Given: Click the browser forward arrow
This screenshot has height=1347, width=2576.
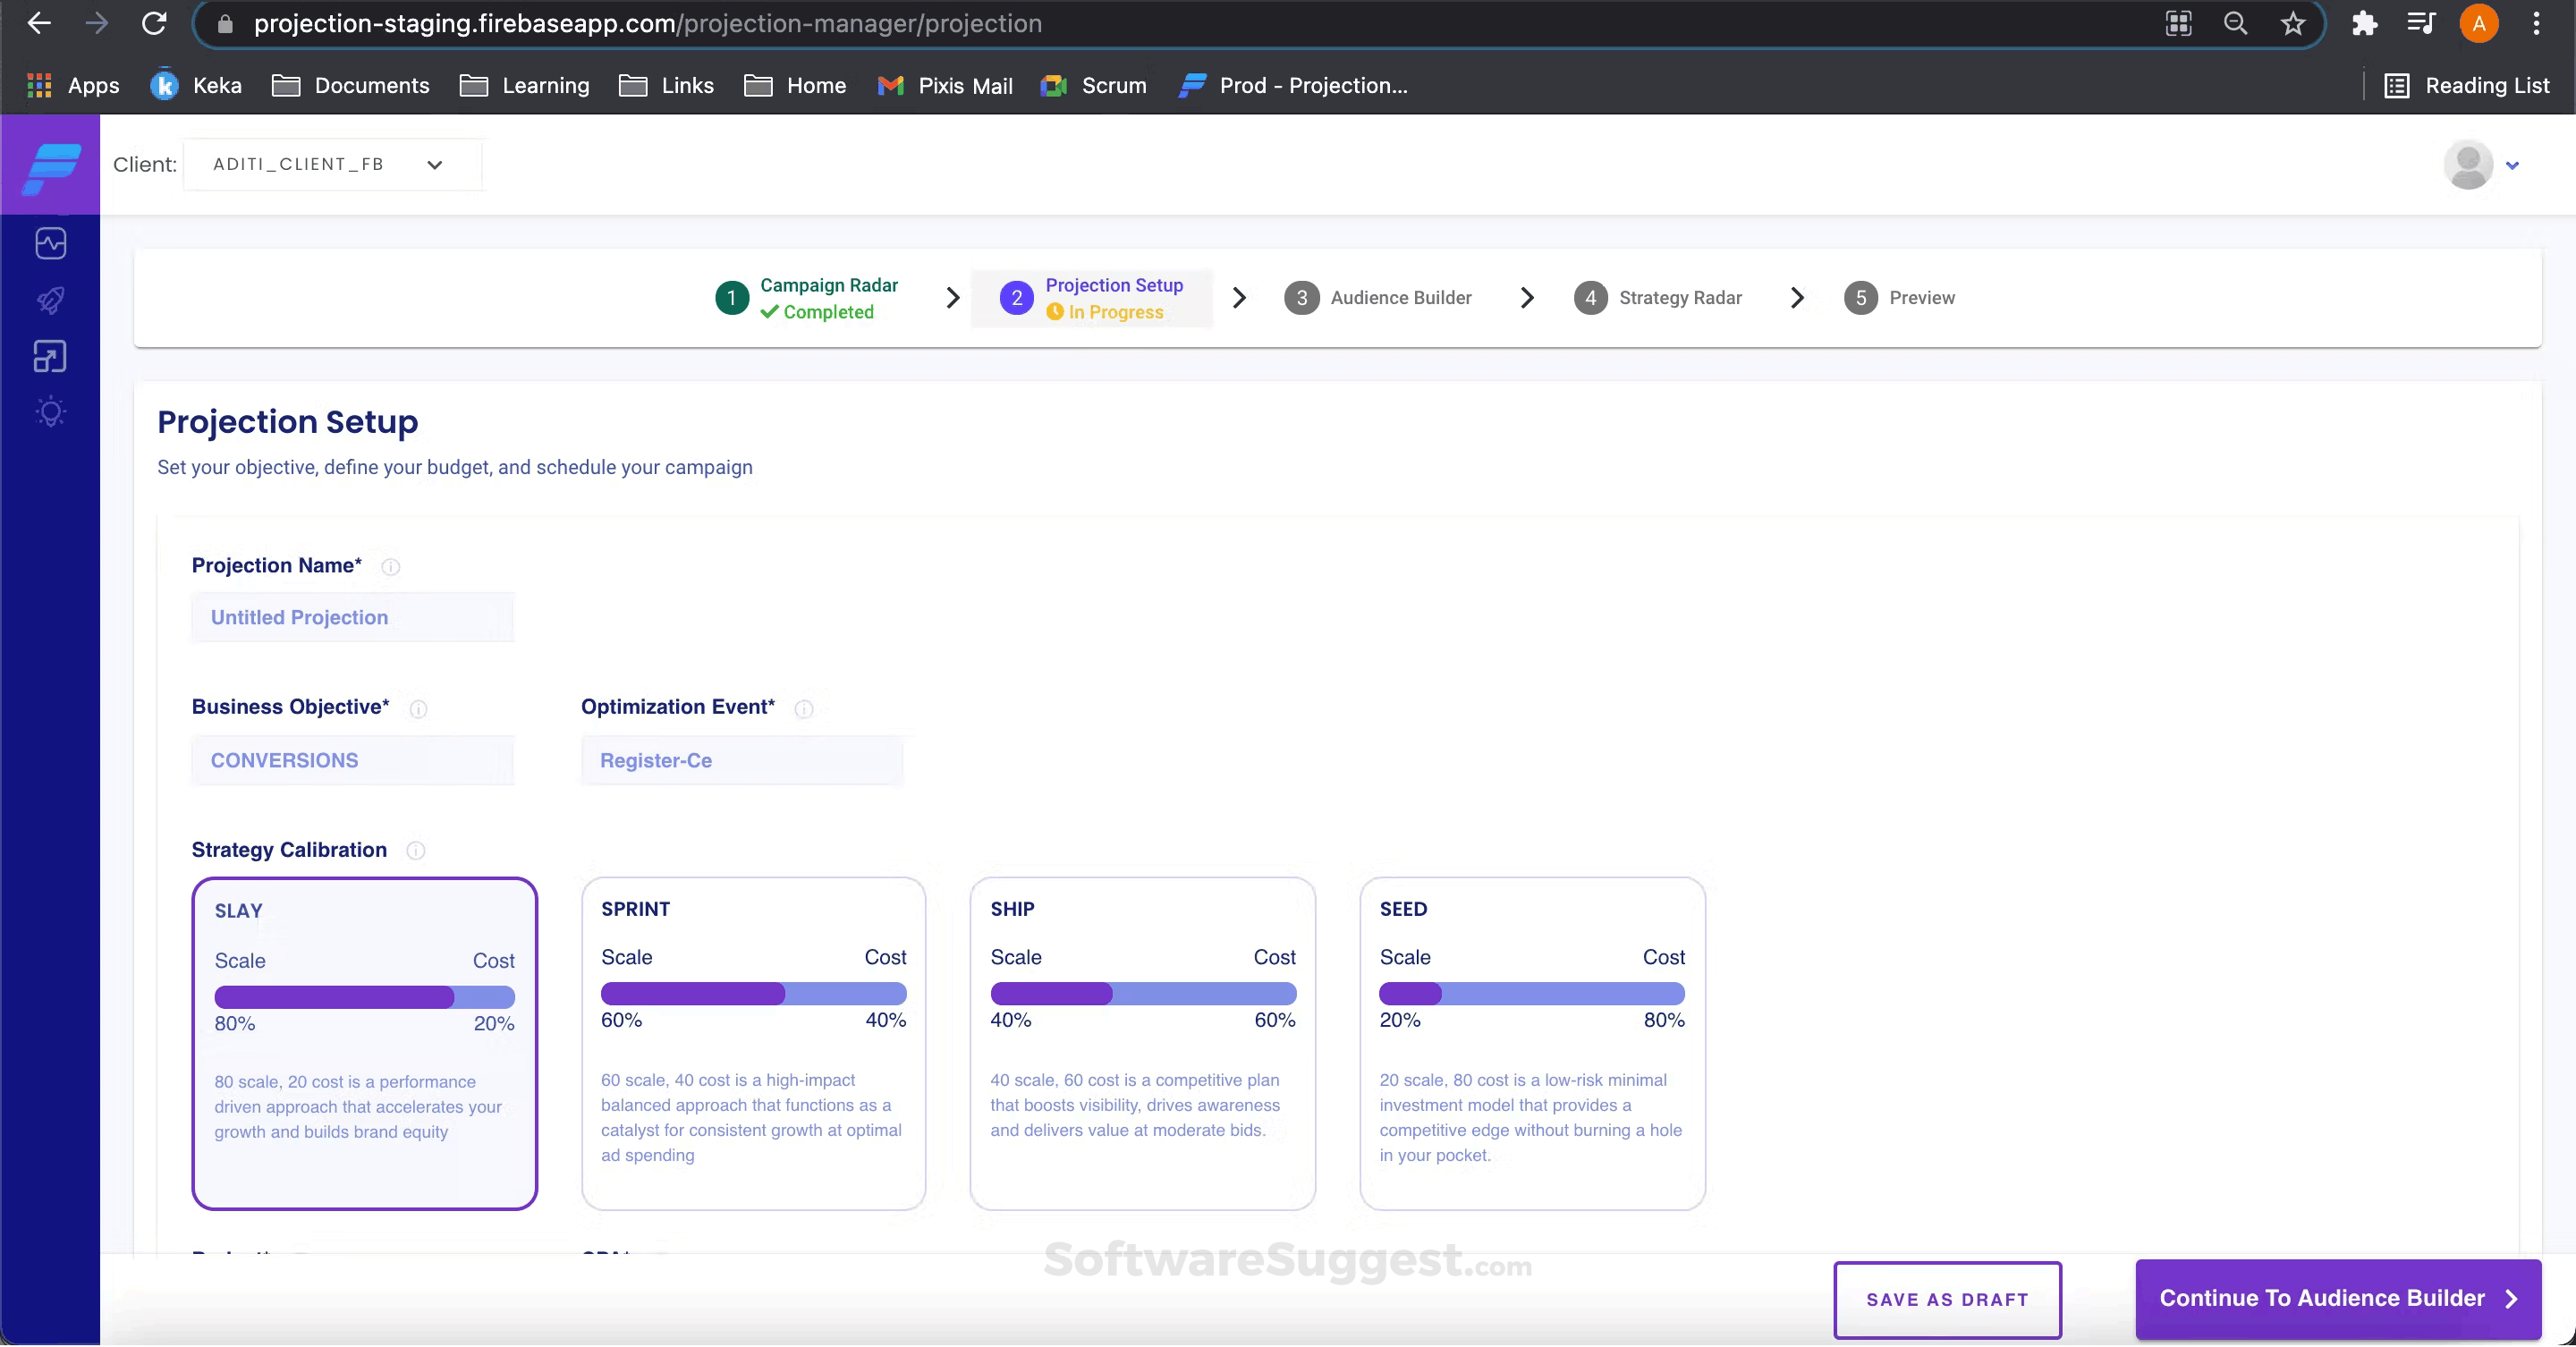Looking at the screenshot, I should click(97, 23).
